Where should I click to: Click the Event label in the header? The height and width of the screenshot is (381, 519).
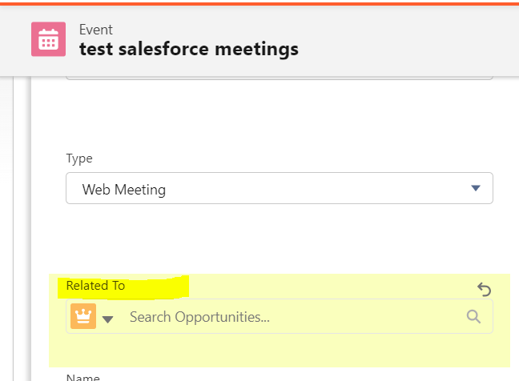(x=95, y=30)
